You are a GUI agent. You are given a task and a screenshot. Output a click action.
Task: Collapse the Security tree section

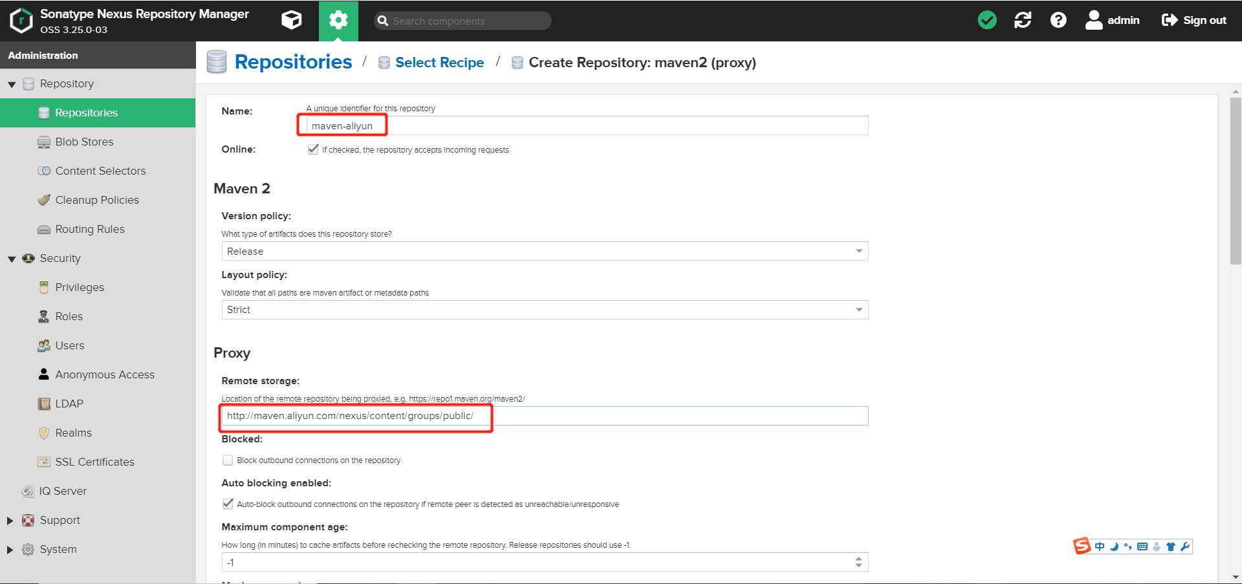12,259
